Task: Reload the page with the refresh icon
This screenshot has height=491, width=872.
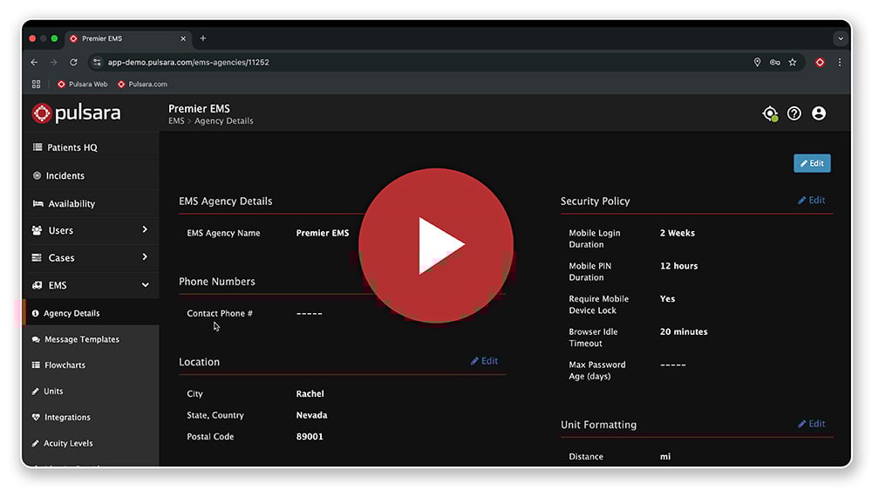Action: [73, 62]
